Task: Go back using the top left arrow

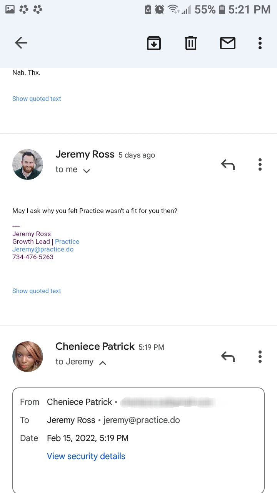Action: tap(21, 43)
